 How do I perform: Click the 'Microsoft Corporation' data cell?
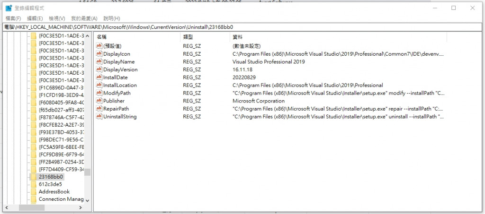(x=258, y=101)
